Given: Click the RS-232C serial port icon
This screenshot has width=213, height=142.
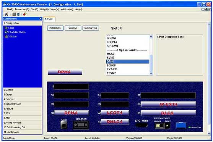Looking at the screenshot, I should tap(81, 125).
